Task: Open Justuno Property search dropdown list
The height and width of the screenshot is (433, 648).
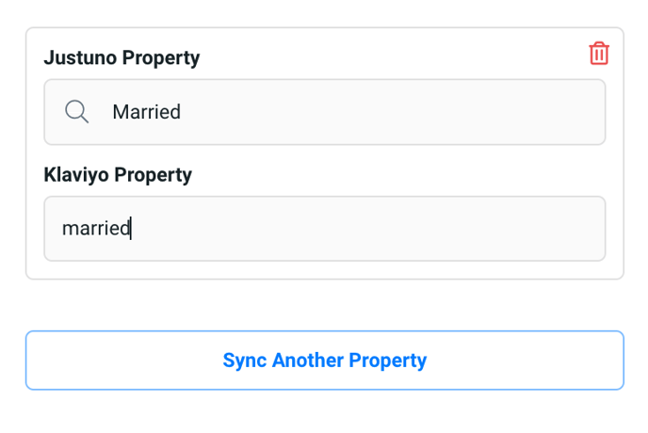Action: [325, 112]
